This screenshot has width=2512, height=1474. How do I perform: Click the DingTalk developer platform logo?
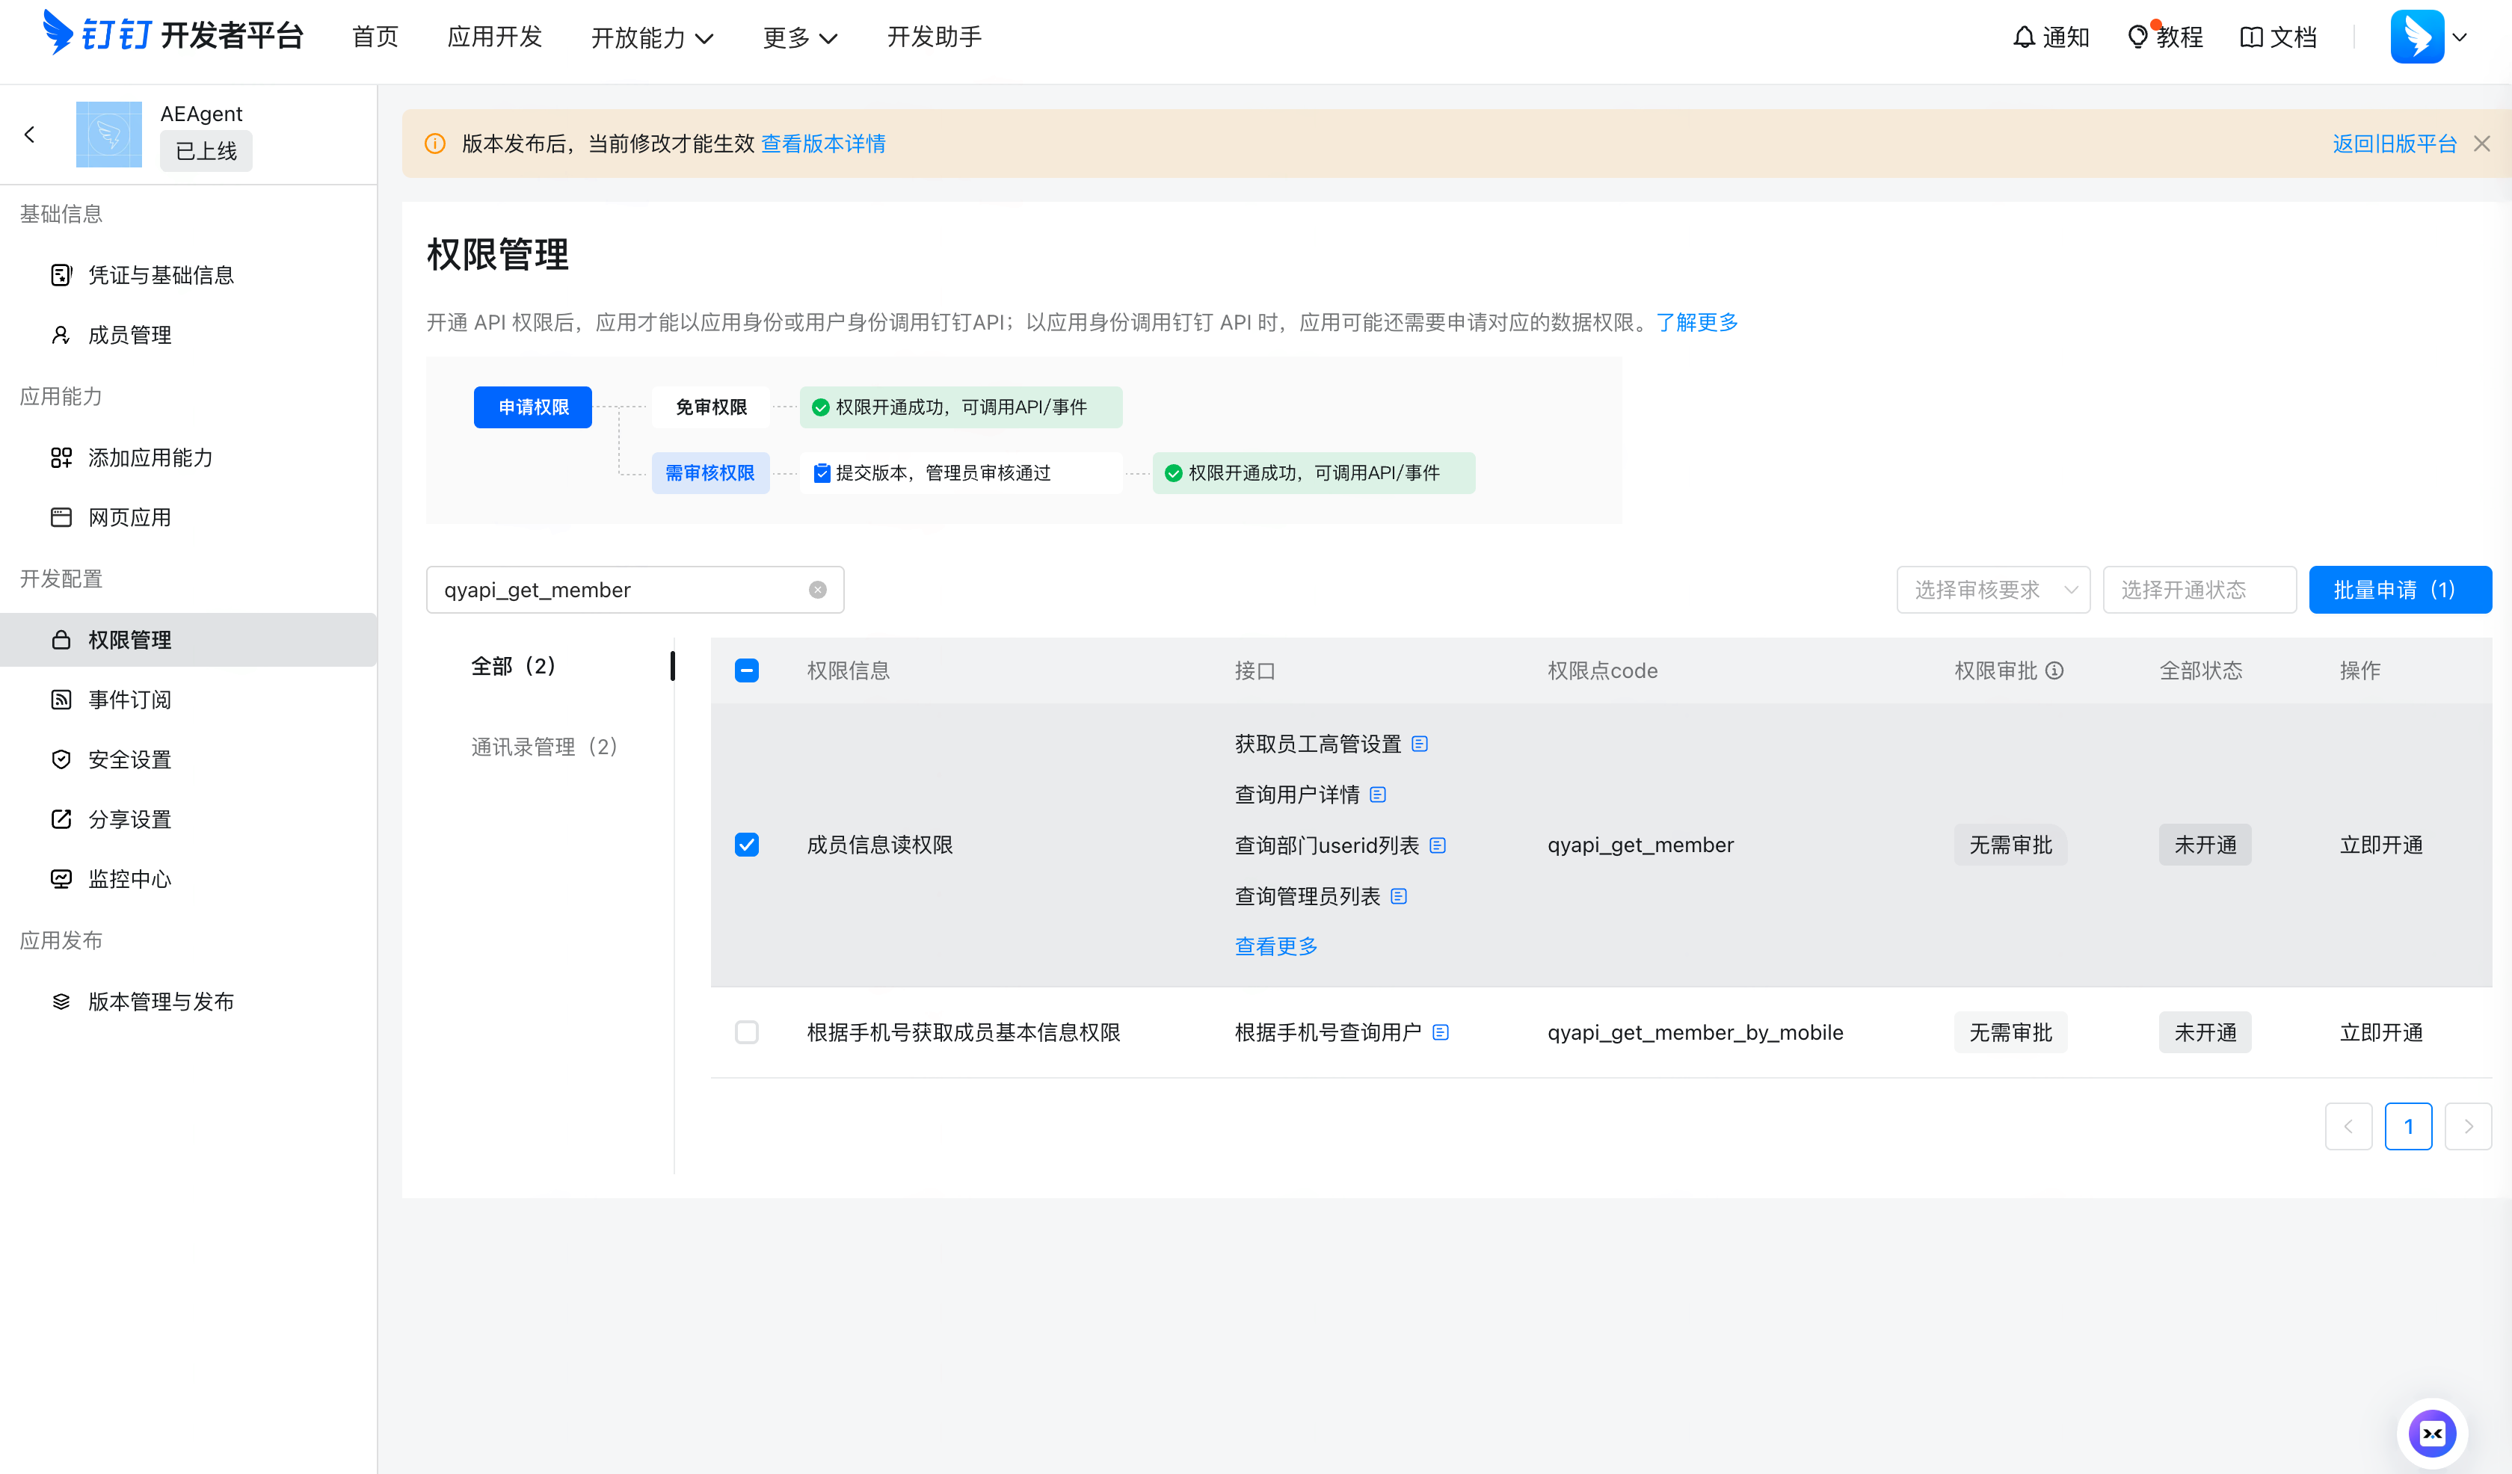pyautogui.click(x=173, y=35)
